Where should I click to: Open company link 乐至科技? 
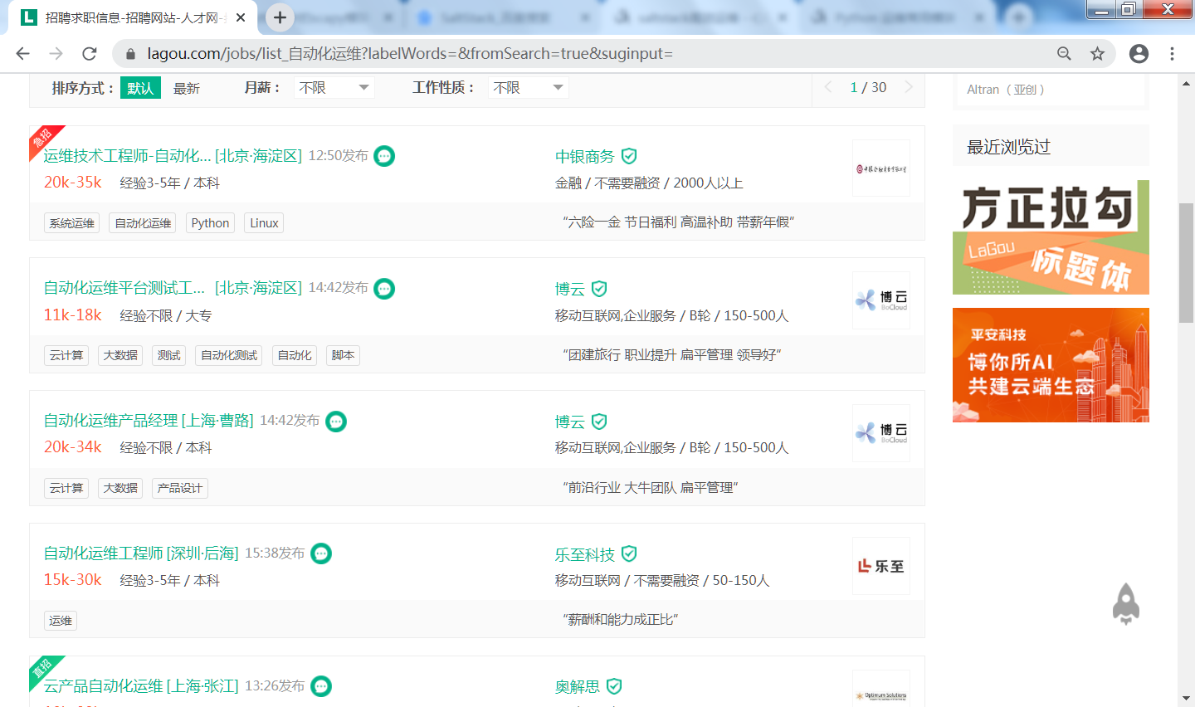point(585,554)
